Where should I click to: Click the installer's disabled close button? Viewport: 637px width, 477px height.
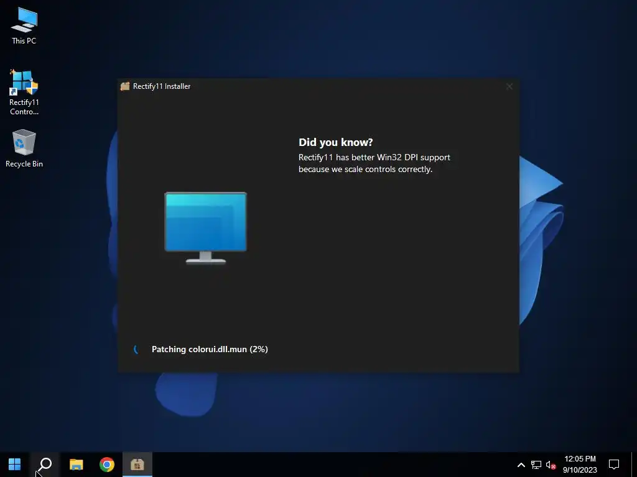[x=509, y=86]
